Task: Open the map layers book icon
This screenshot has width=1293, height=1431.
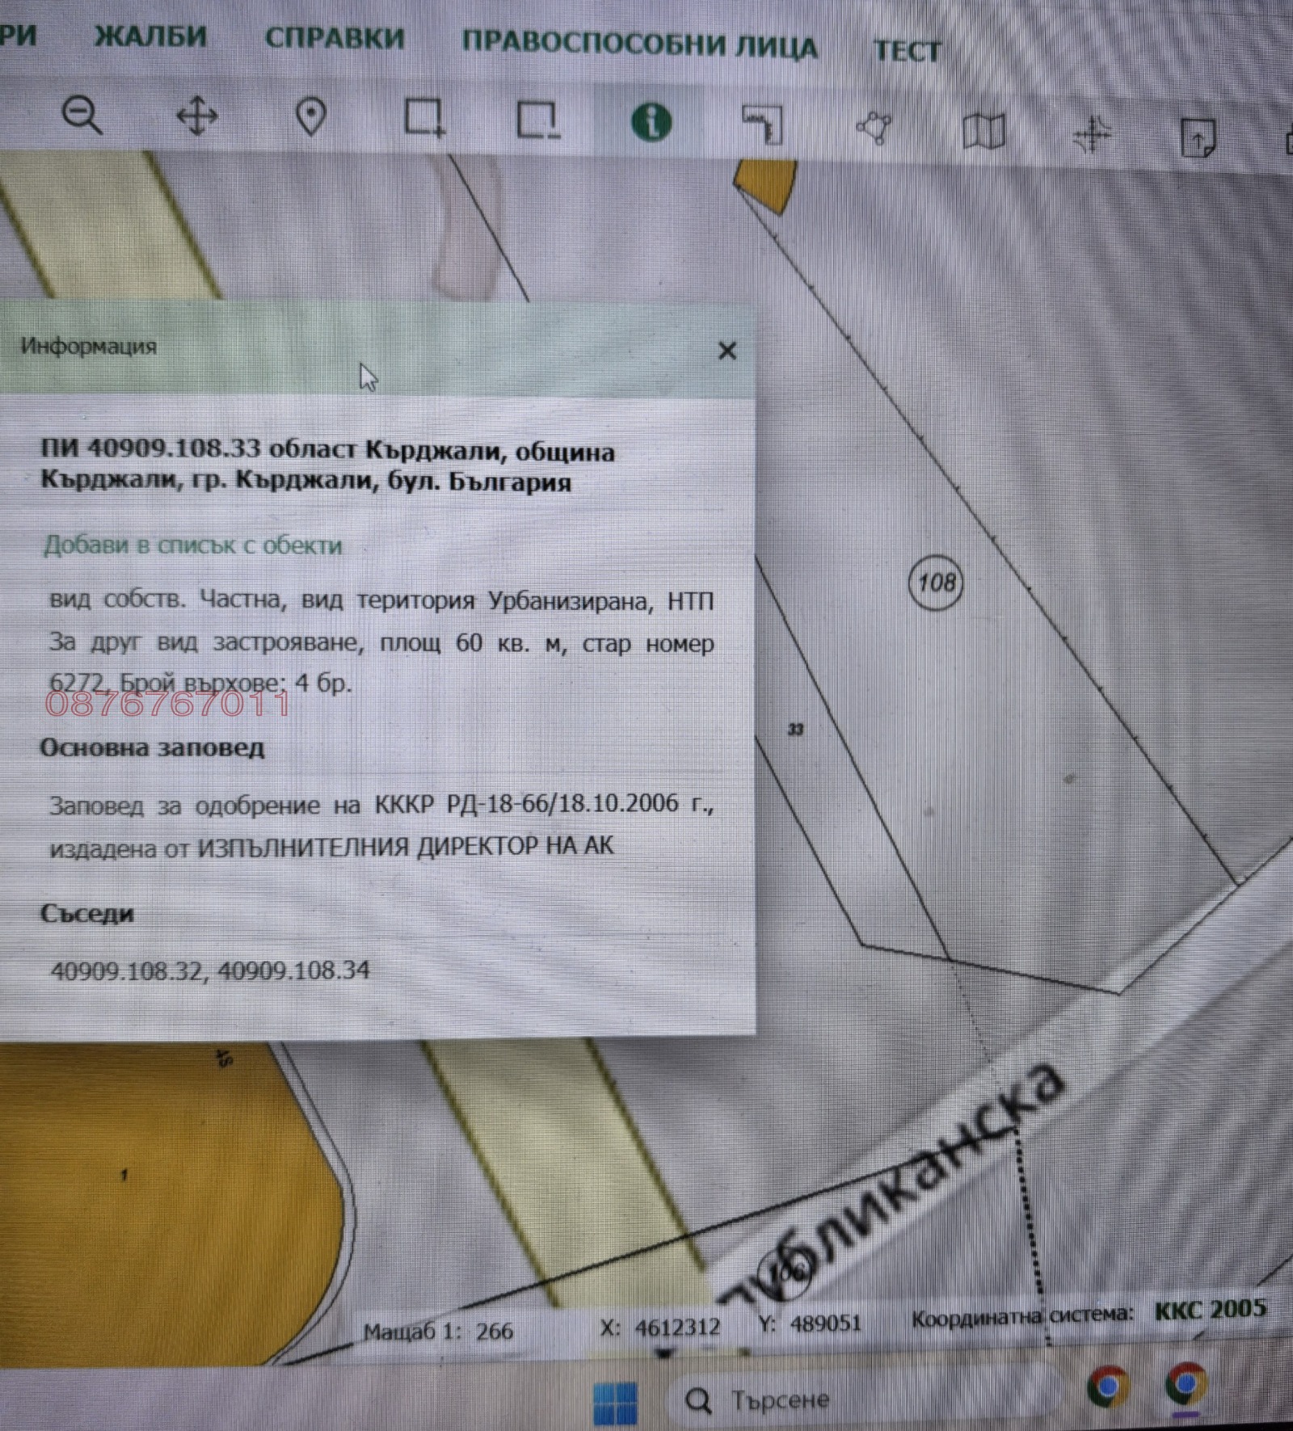Action: (x=983, y=131)
